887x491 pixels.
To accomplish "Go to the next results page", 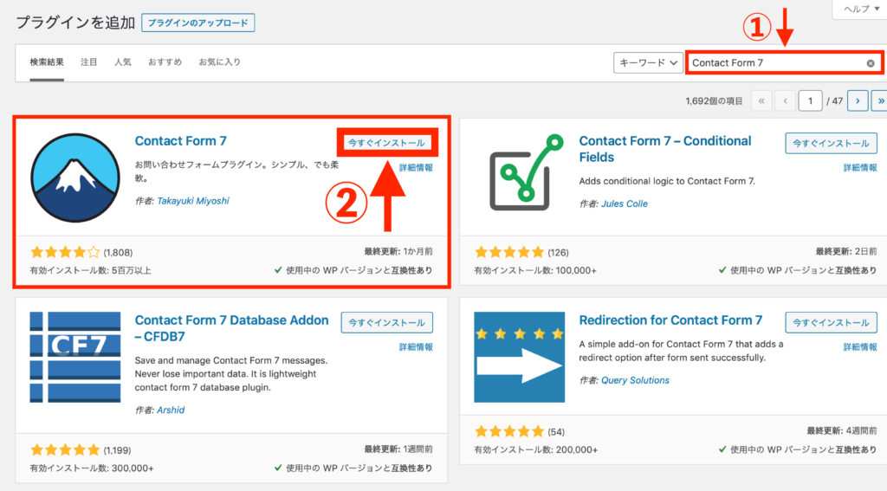I will 858,100.
